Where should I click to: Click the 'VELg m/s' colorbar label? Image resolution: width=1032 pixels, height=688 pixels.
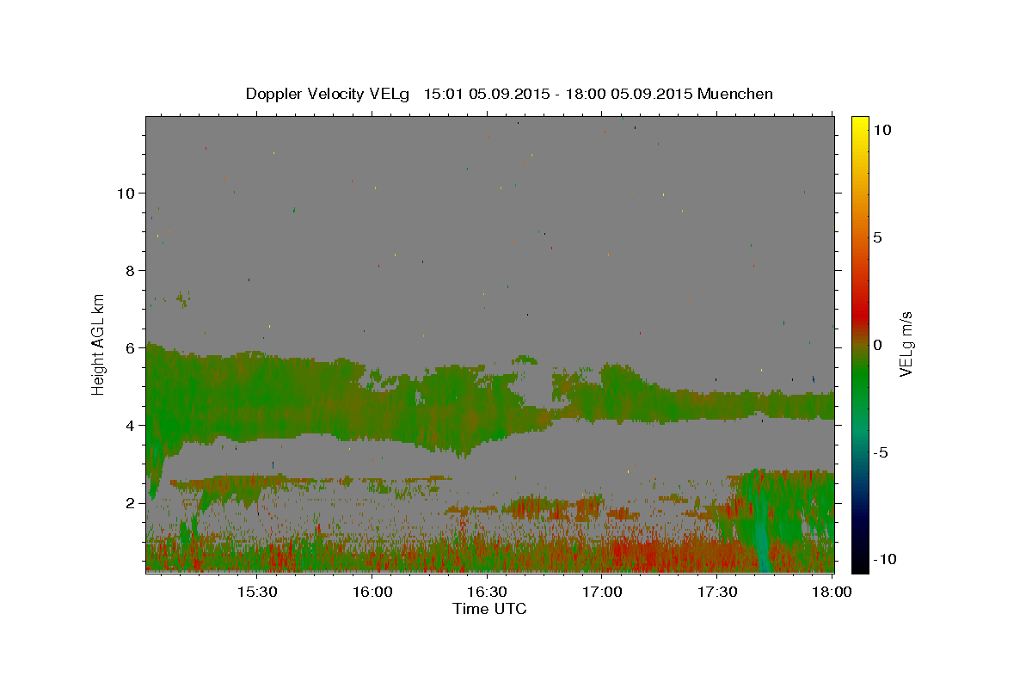point(906,345)
